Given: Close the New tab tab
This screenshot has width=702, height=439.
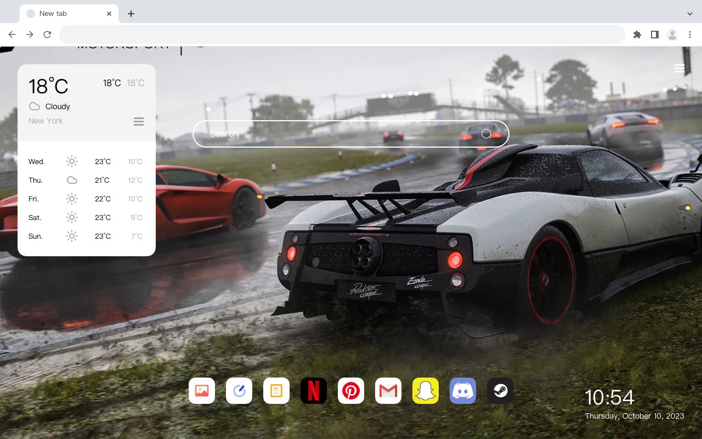Looking at the screenshot, I should point(109,14).
